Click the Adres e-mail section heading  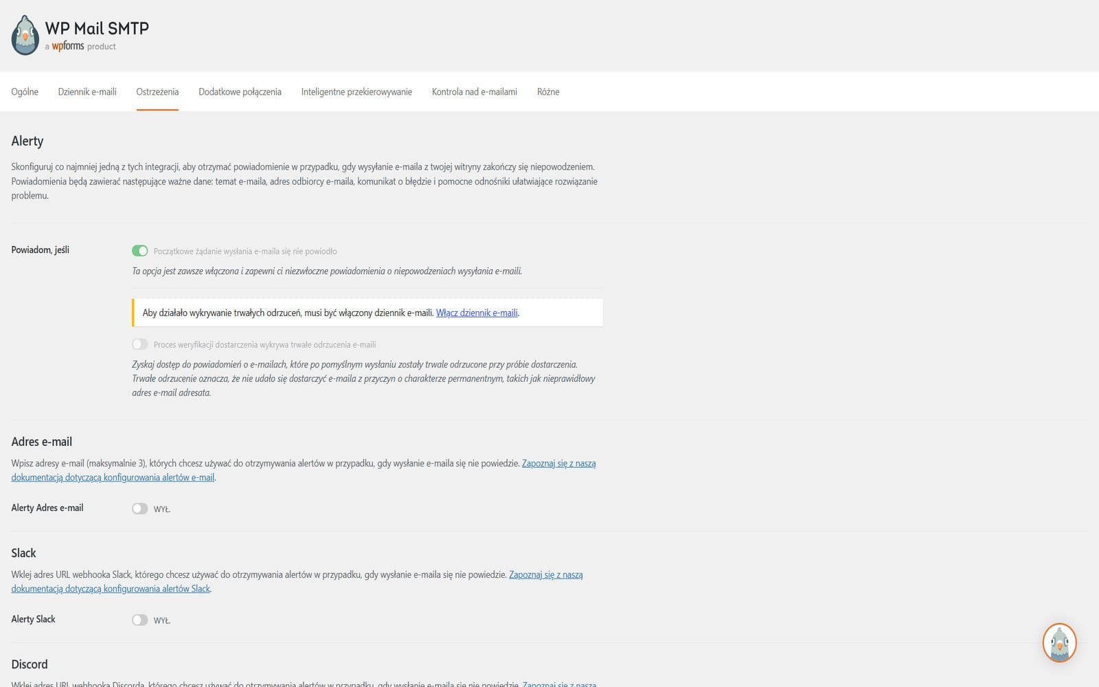[41, 442]
